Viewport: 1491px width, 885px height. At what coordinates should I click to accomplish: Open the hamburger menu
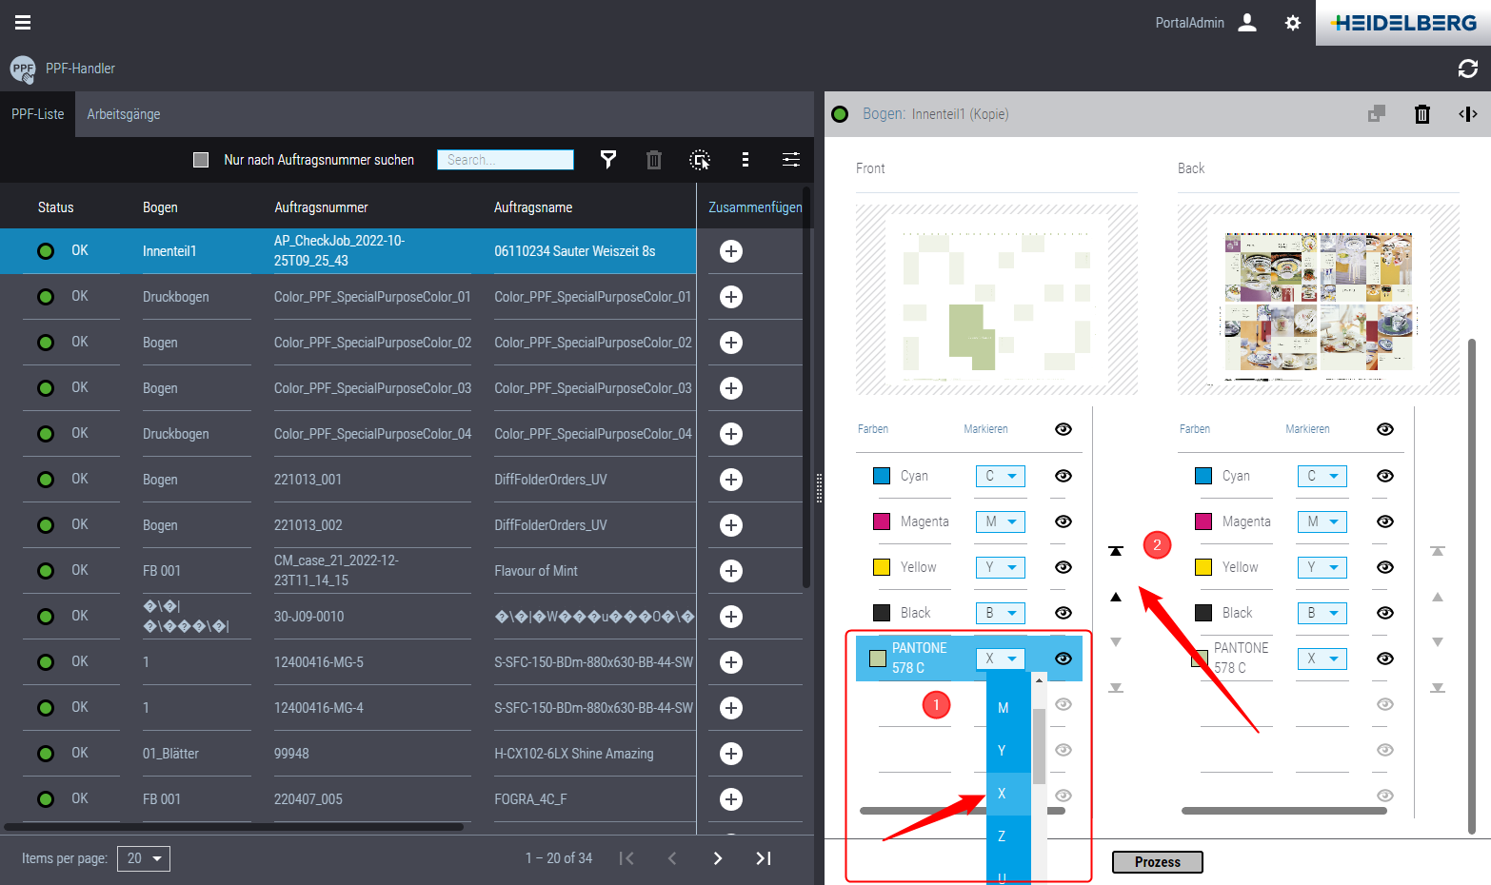click(x=23, y=23)
